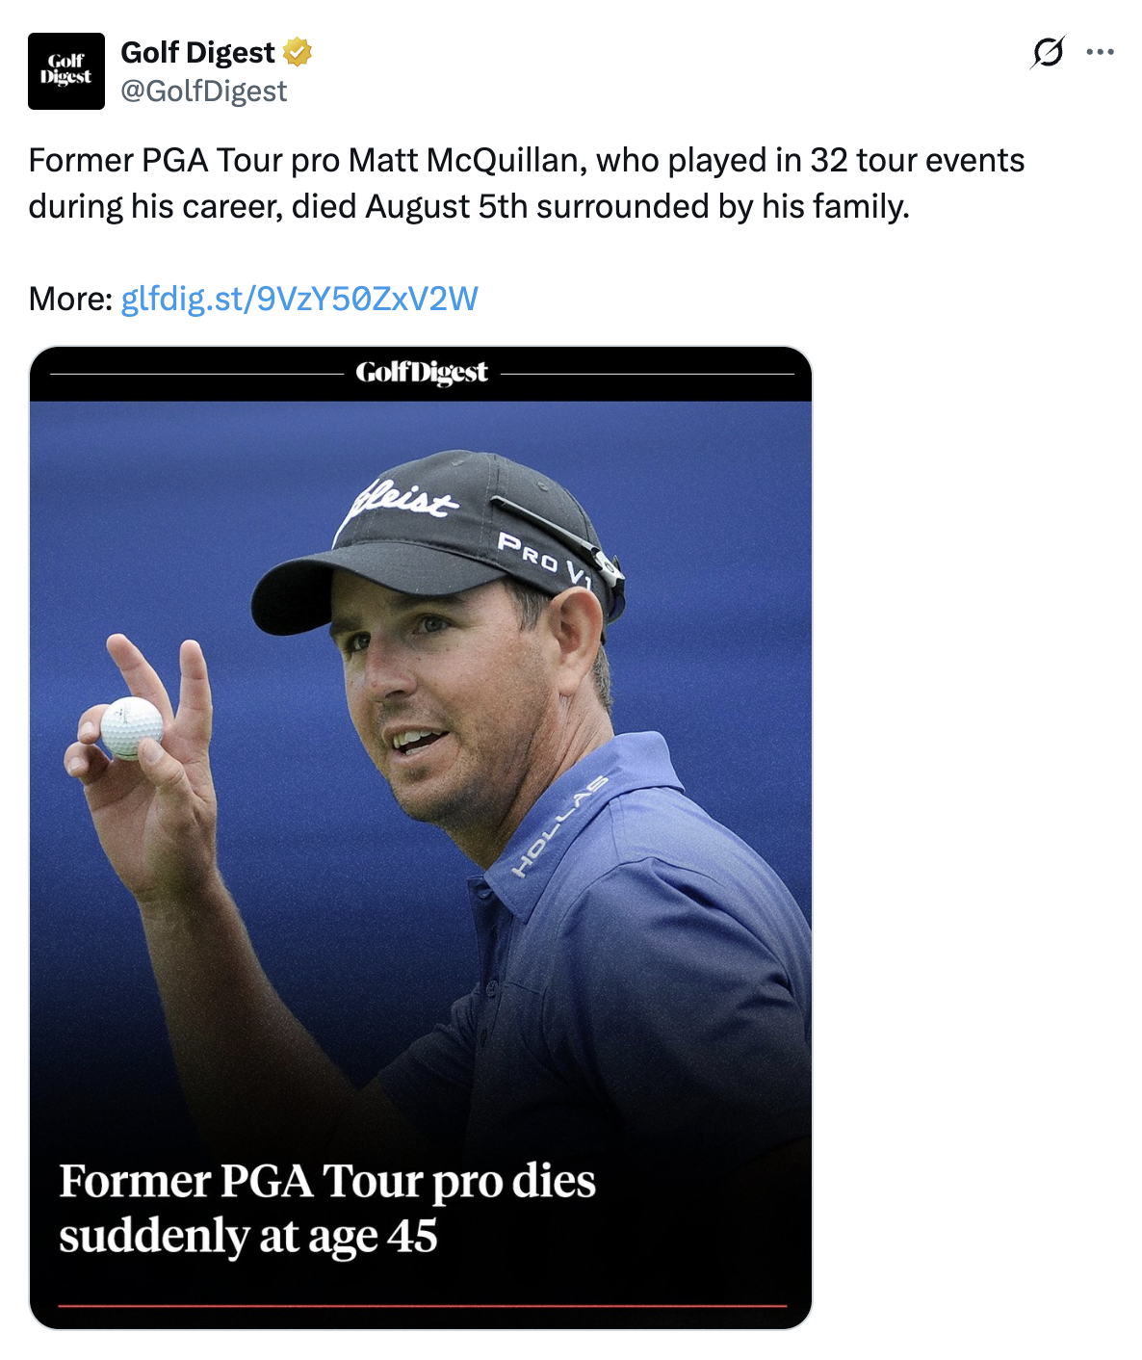This screenshot has height=1360, width=1142.
Task: Open the Grok explain-post icon
Action: [x=1047, y=52]
